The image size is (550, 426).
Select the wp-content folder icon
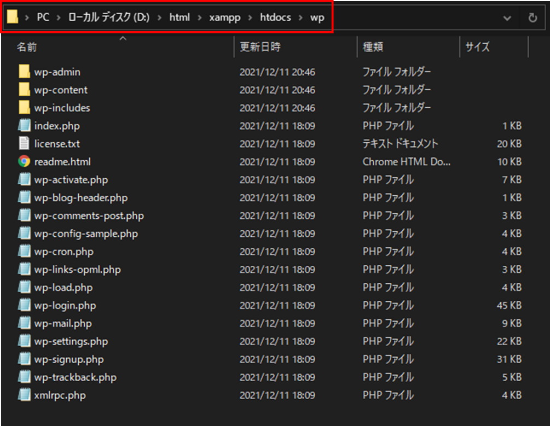(24, 90)
